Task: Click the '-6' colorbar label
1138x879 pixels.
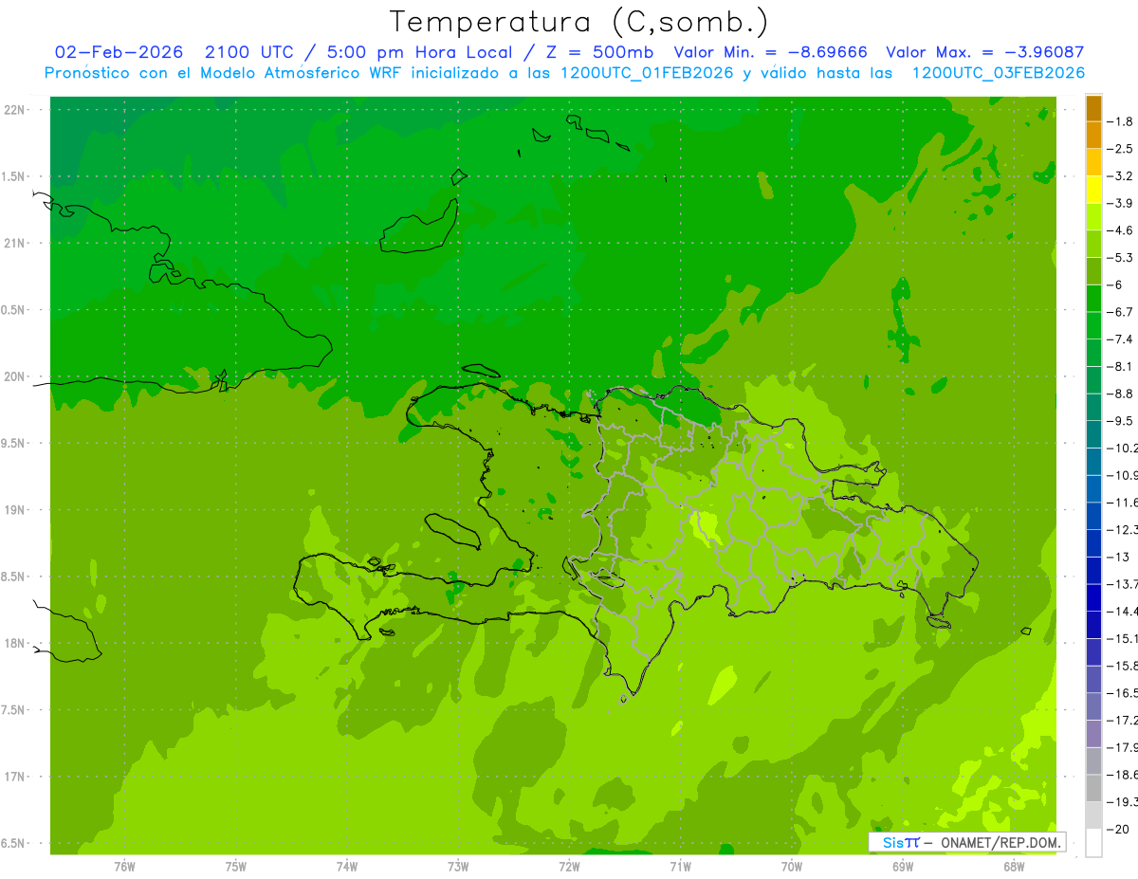Action: tap(1114, 284)
